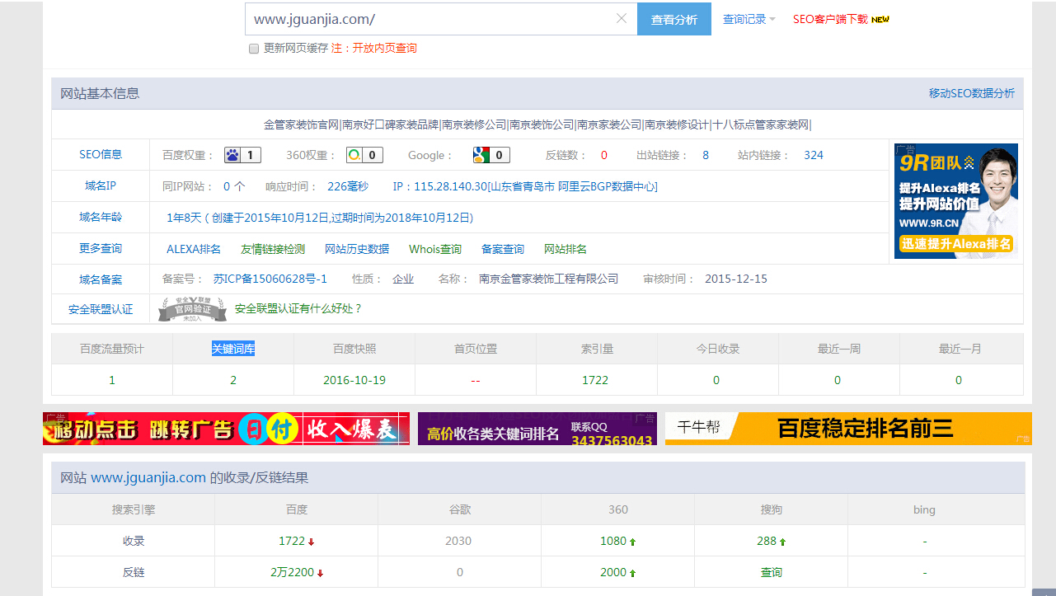1056x596 pixels.
Task: Select the 域名备案 row label
Action: [101, 279]
